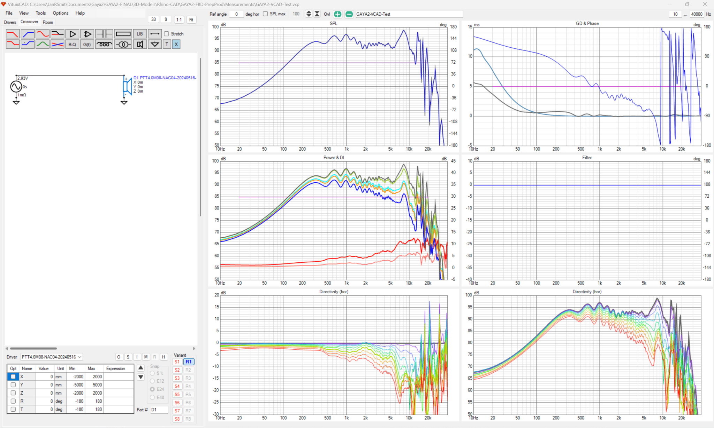
Task: Click the Part # field showing D1
Action: [159, 410]
